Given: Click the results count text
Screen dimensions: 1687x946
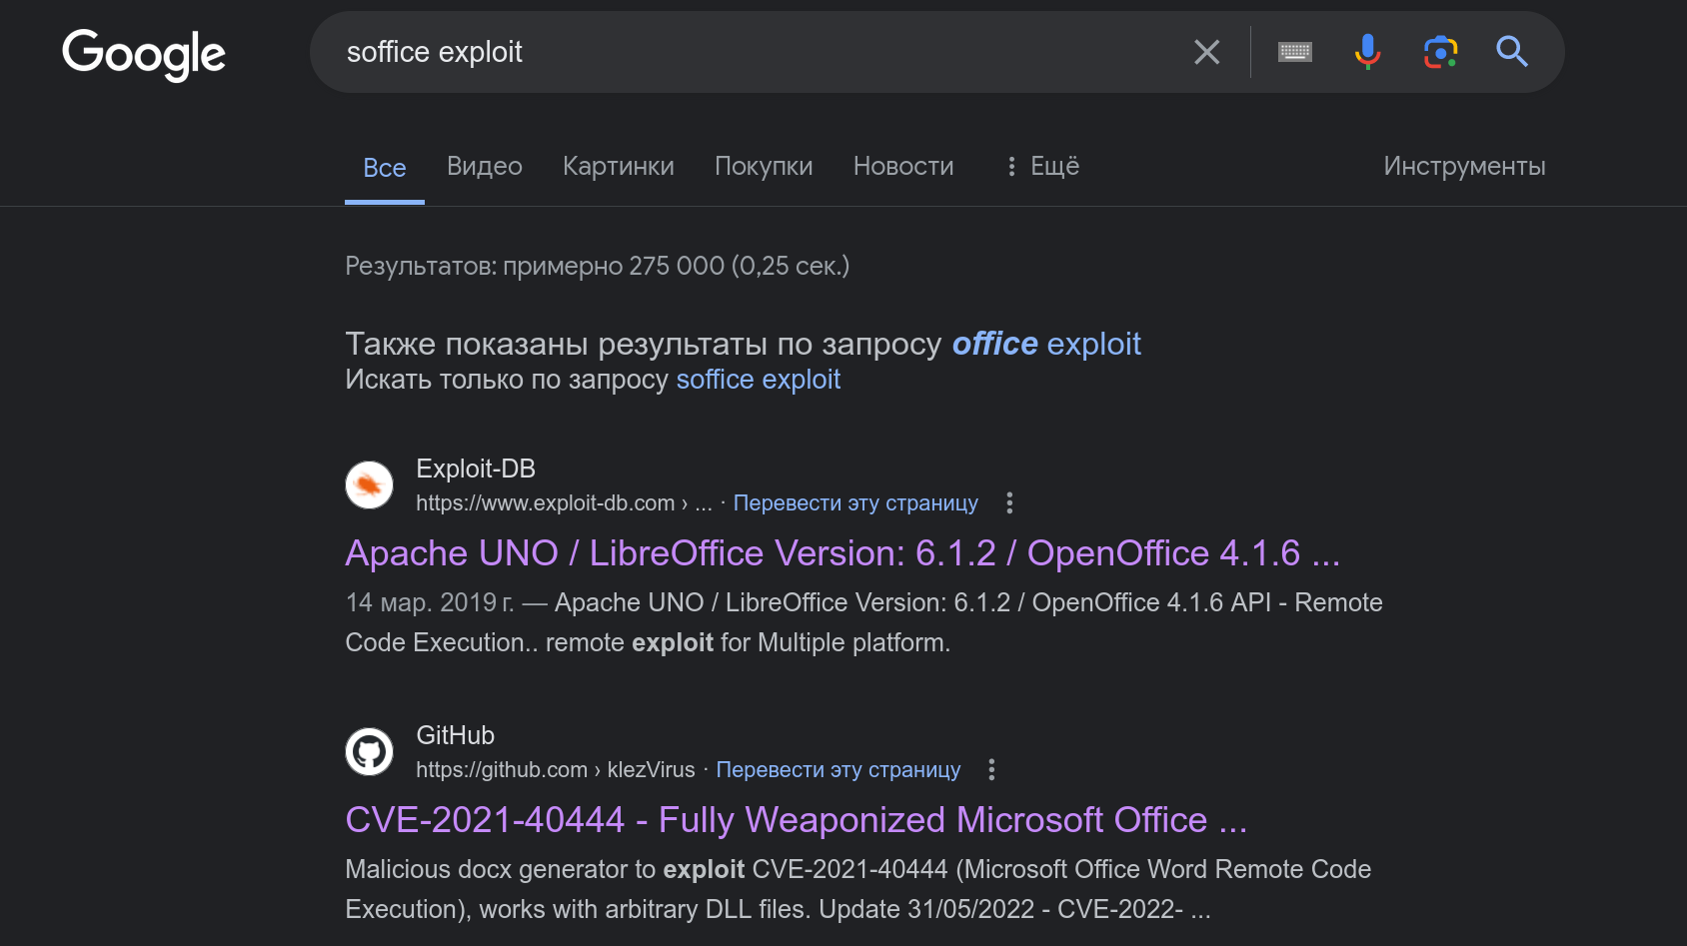Looking at the screenshot, I should click(598, 266).
